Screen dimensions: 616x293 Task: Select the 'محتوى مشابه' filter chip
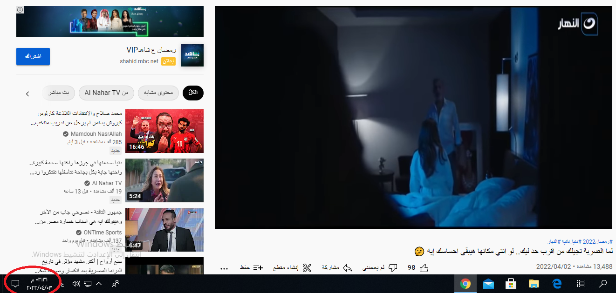coord(158,93)
